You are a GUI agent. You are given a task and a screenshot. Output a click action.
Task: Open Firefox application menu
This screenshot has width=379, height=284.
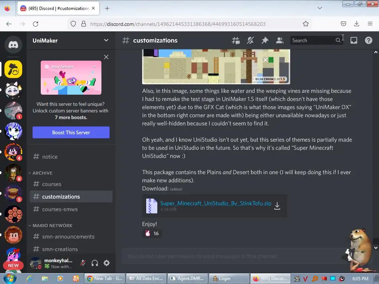(370, 24)
